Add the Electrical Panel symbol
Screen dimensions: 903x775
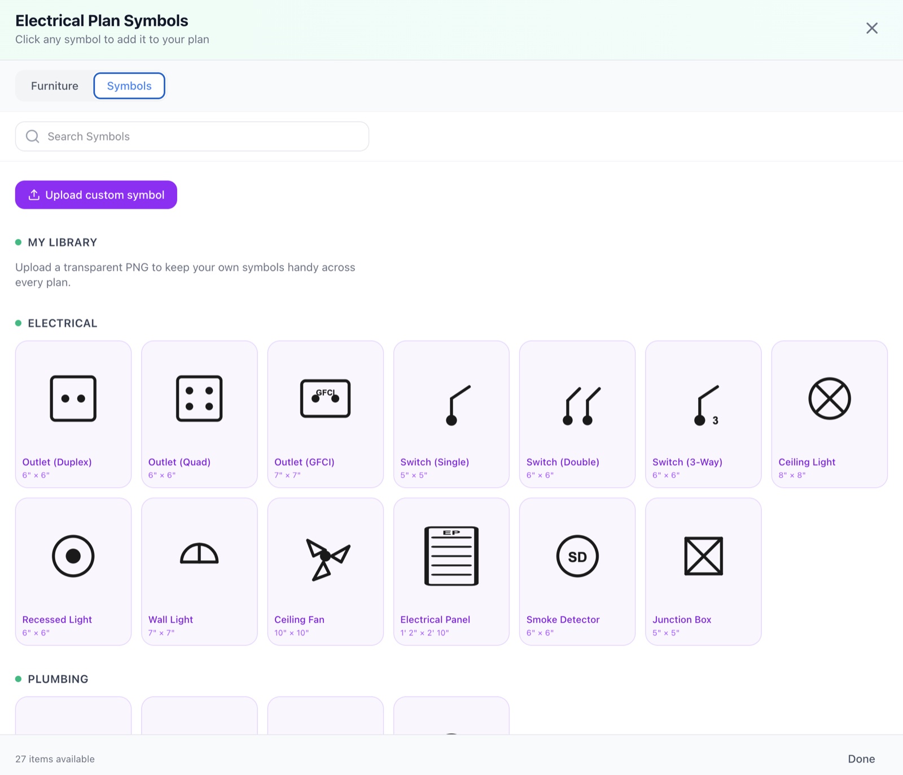[x=451, y=571]
